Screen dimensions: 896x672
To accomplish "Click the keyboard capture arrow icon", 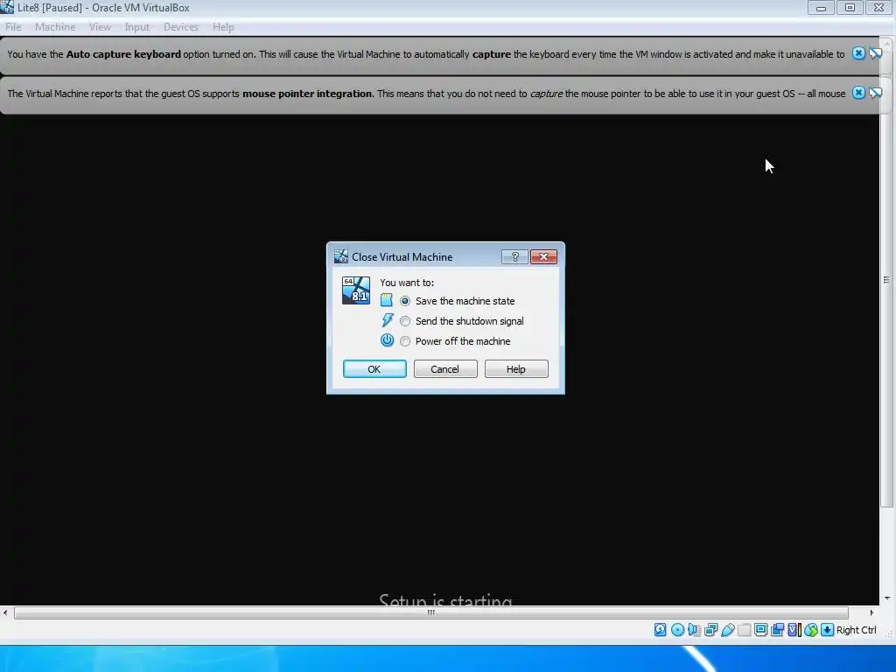I will coord(828,630).
